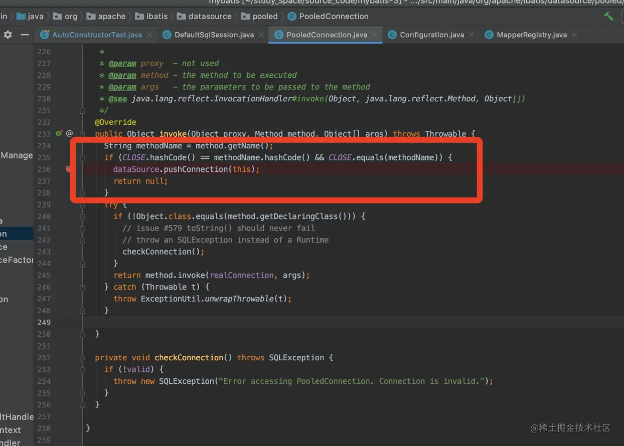
Task: Close the PooledConnection.java tab
Action: 375,35
